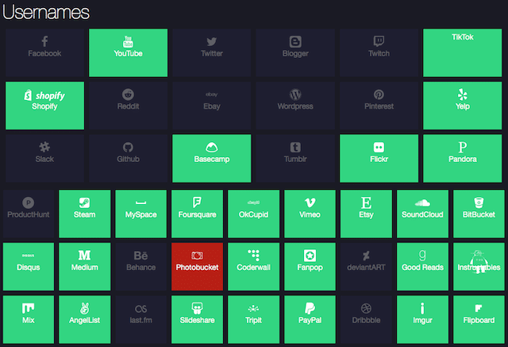Viewport: 508px width, 347px height.
Task: Select the Behance tile
Action: click(x=141, y=267)
